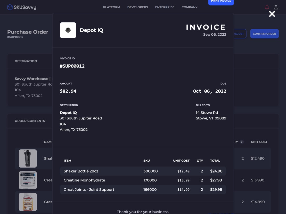Click the $29.98 line total

pos(216,189)
